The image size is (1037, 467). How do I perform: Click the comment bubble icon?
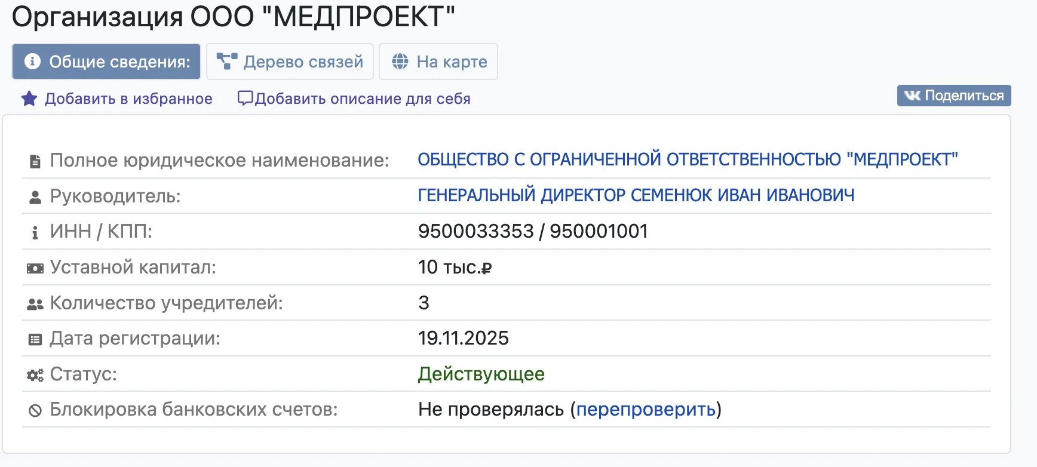point(245,98)
